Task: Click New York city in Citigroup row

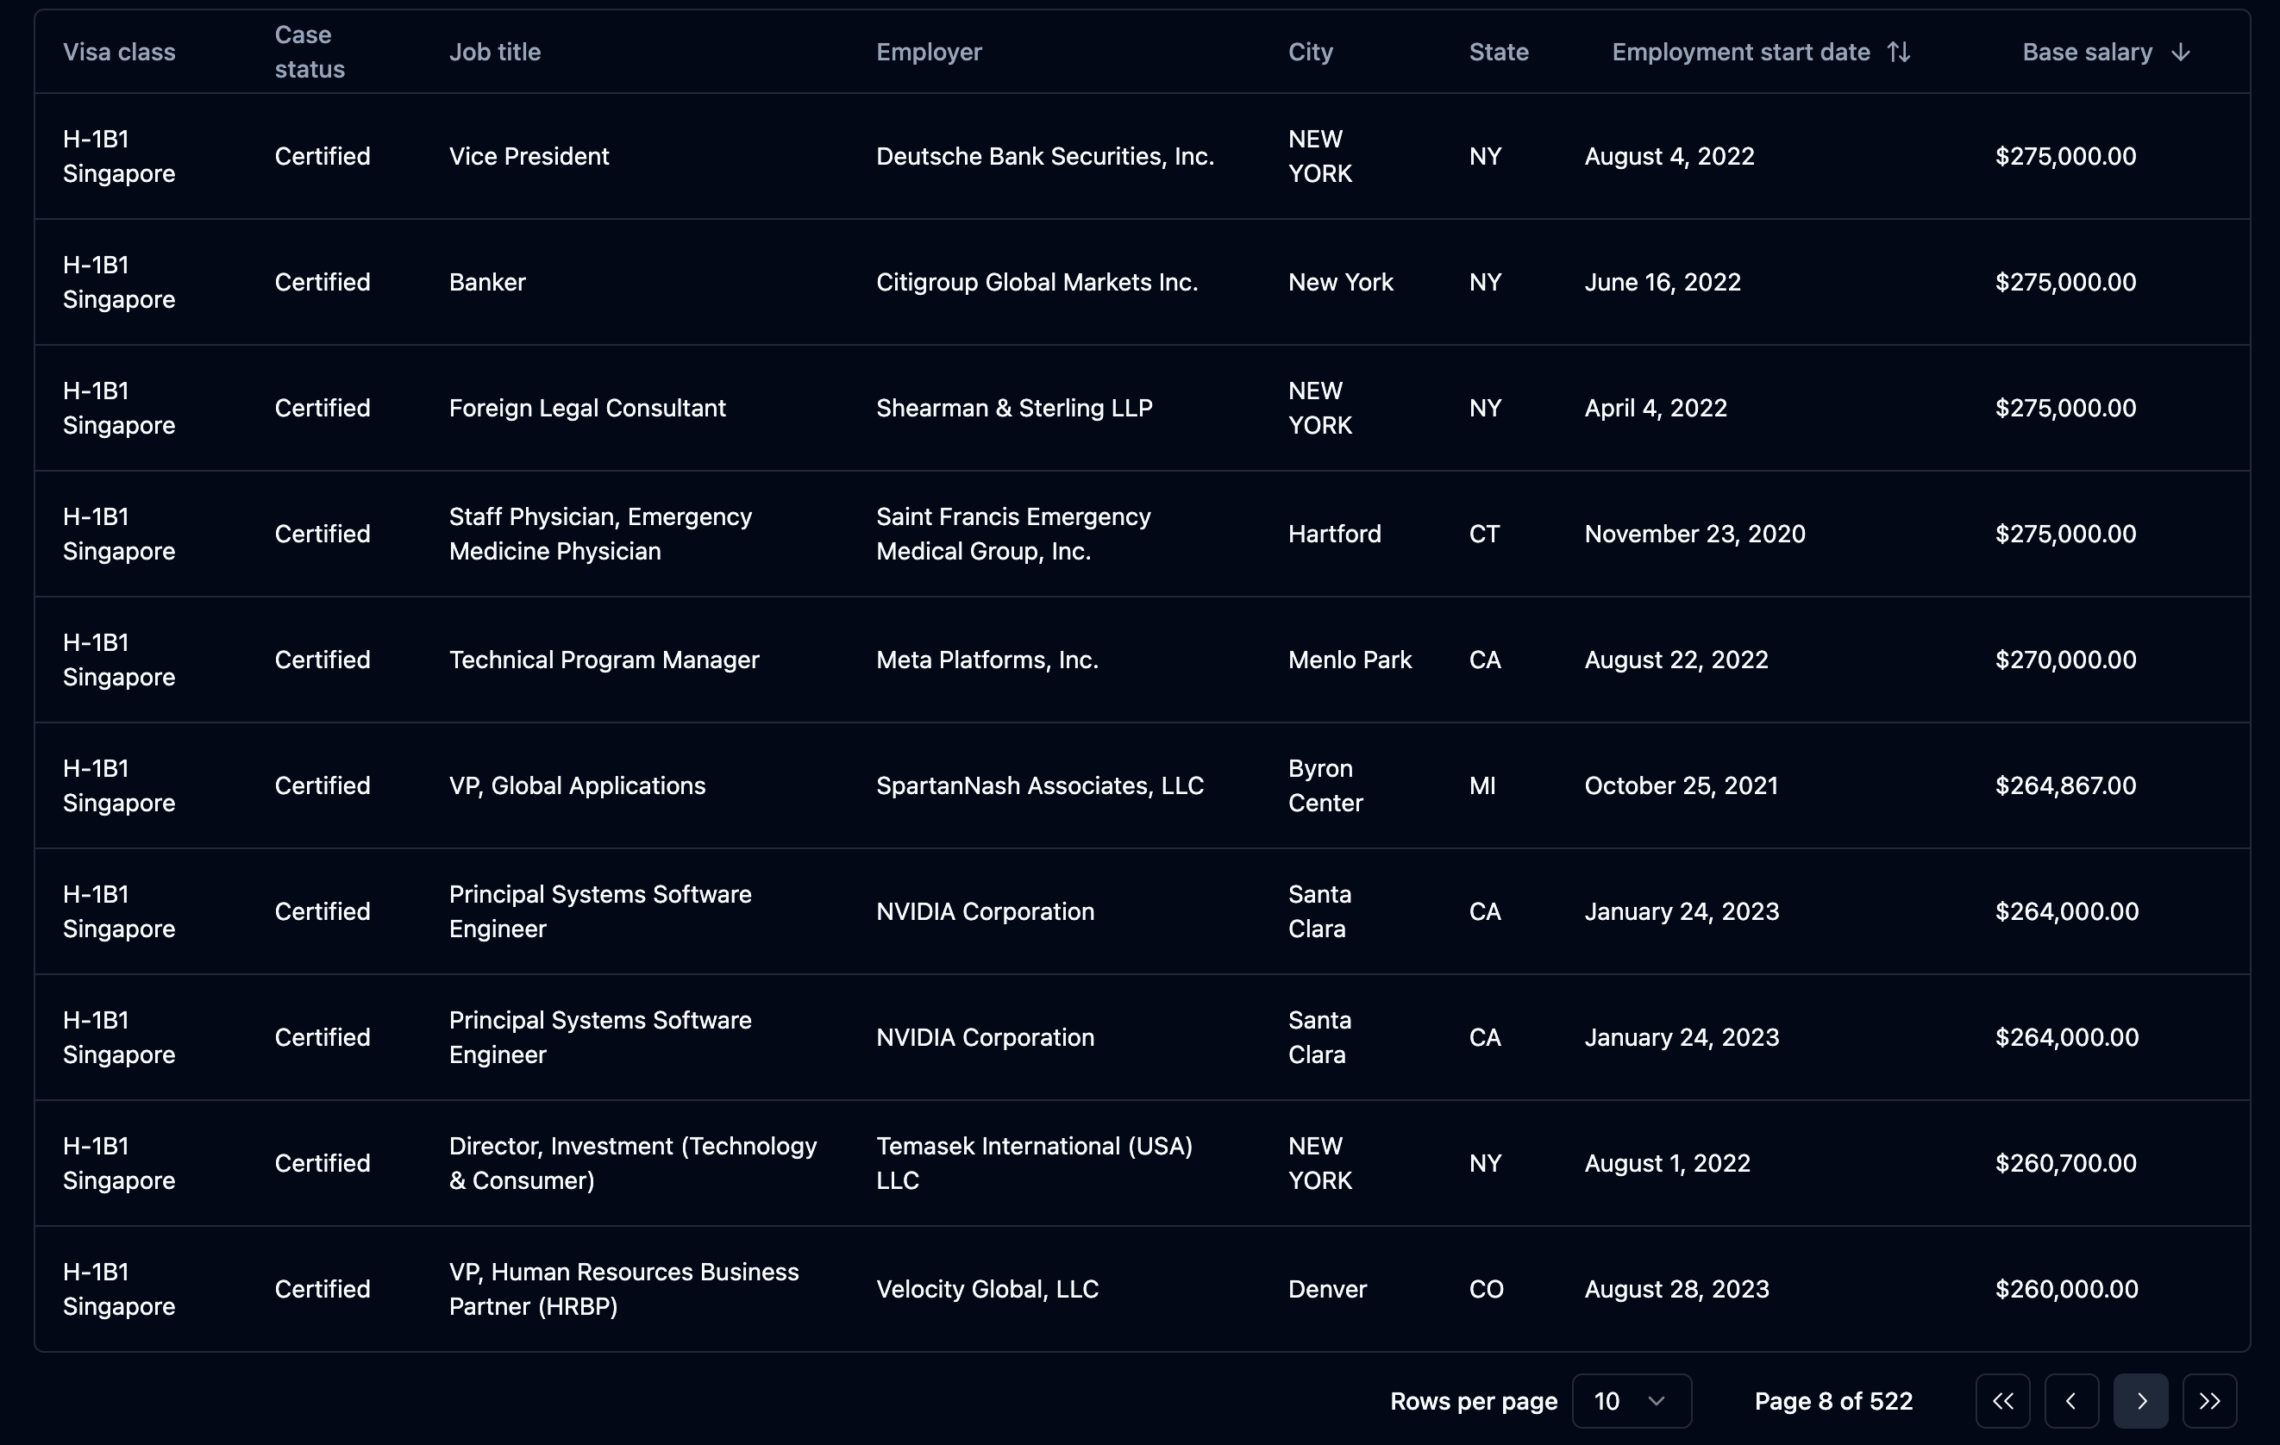Action: [x=1340, y=282]
